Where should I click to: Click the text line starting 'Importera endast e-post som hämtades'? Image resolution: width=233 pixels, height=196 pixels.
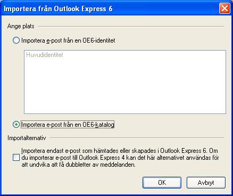pyautogui.click(x=120, y=151)
